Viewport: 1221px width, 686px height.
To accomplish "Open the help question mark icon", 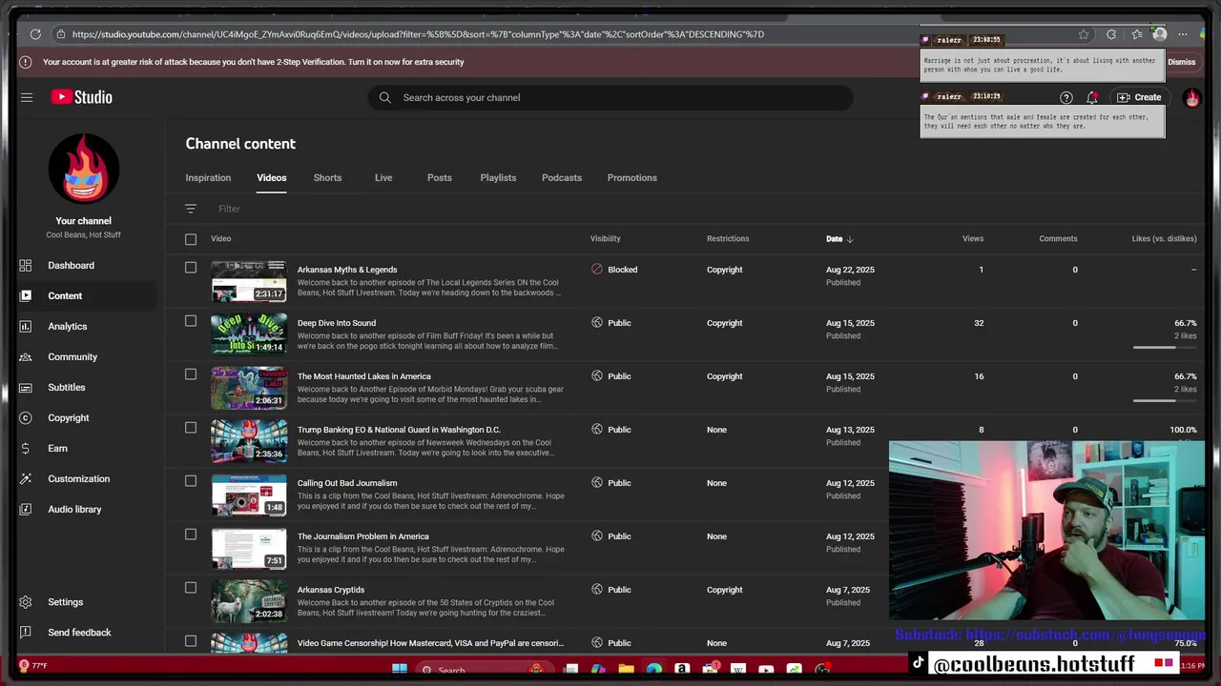I will pyautogui.click(x=1066, y=97).
